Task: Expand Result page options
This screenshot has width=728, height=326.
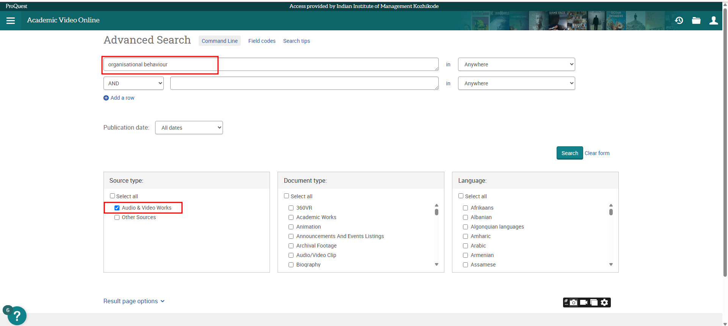Action: click(x=134, y=301)
